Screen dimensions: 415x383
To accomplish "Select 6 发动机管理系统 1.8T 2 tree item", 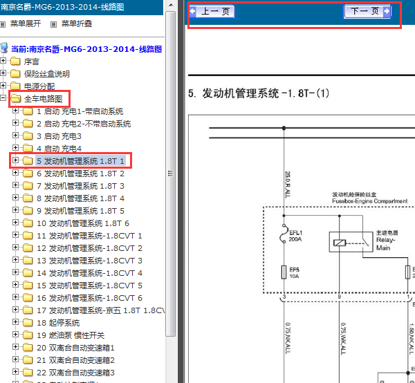I will [80, 174].
